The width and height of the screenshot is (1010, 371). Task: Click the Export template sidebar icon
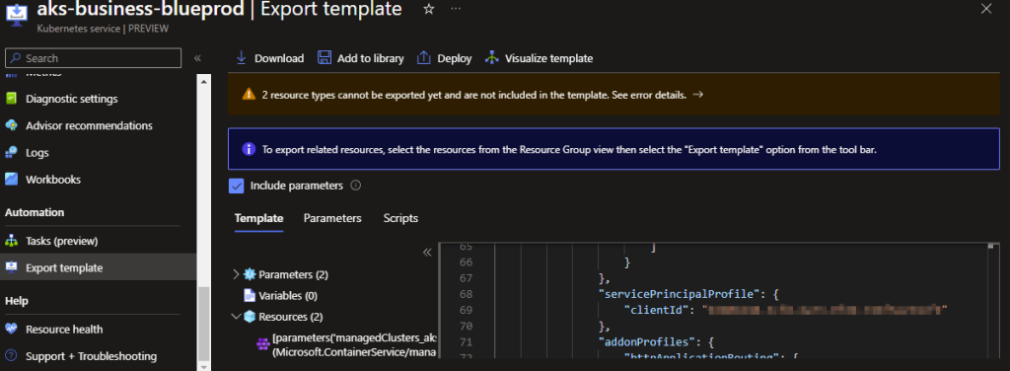point(12,268)
